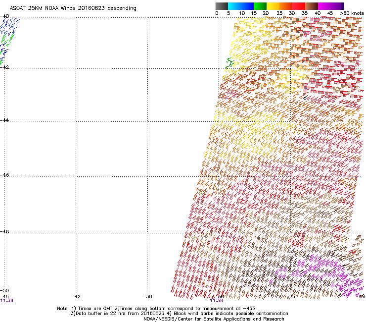366x322 pixels.
Task: Select the orange 25-30 knots legend swatch
Action: point(286,6)
